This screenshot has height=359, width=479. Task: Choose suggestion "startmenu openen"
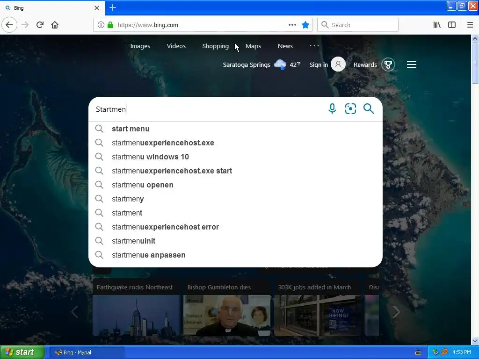pyautogui.click(x=235, y=185)
